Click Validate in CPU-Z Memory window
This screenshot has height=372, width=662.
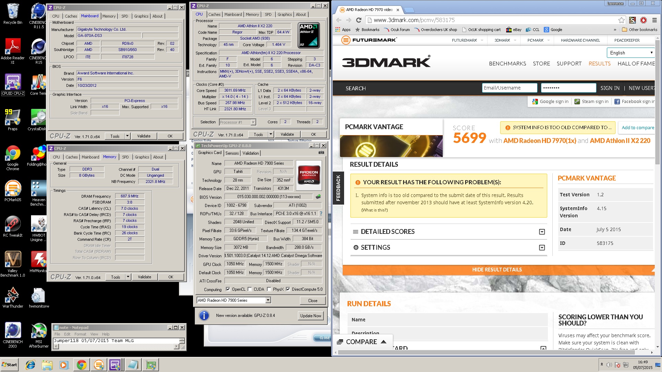144,277
